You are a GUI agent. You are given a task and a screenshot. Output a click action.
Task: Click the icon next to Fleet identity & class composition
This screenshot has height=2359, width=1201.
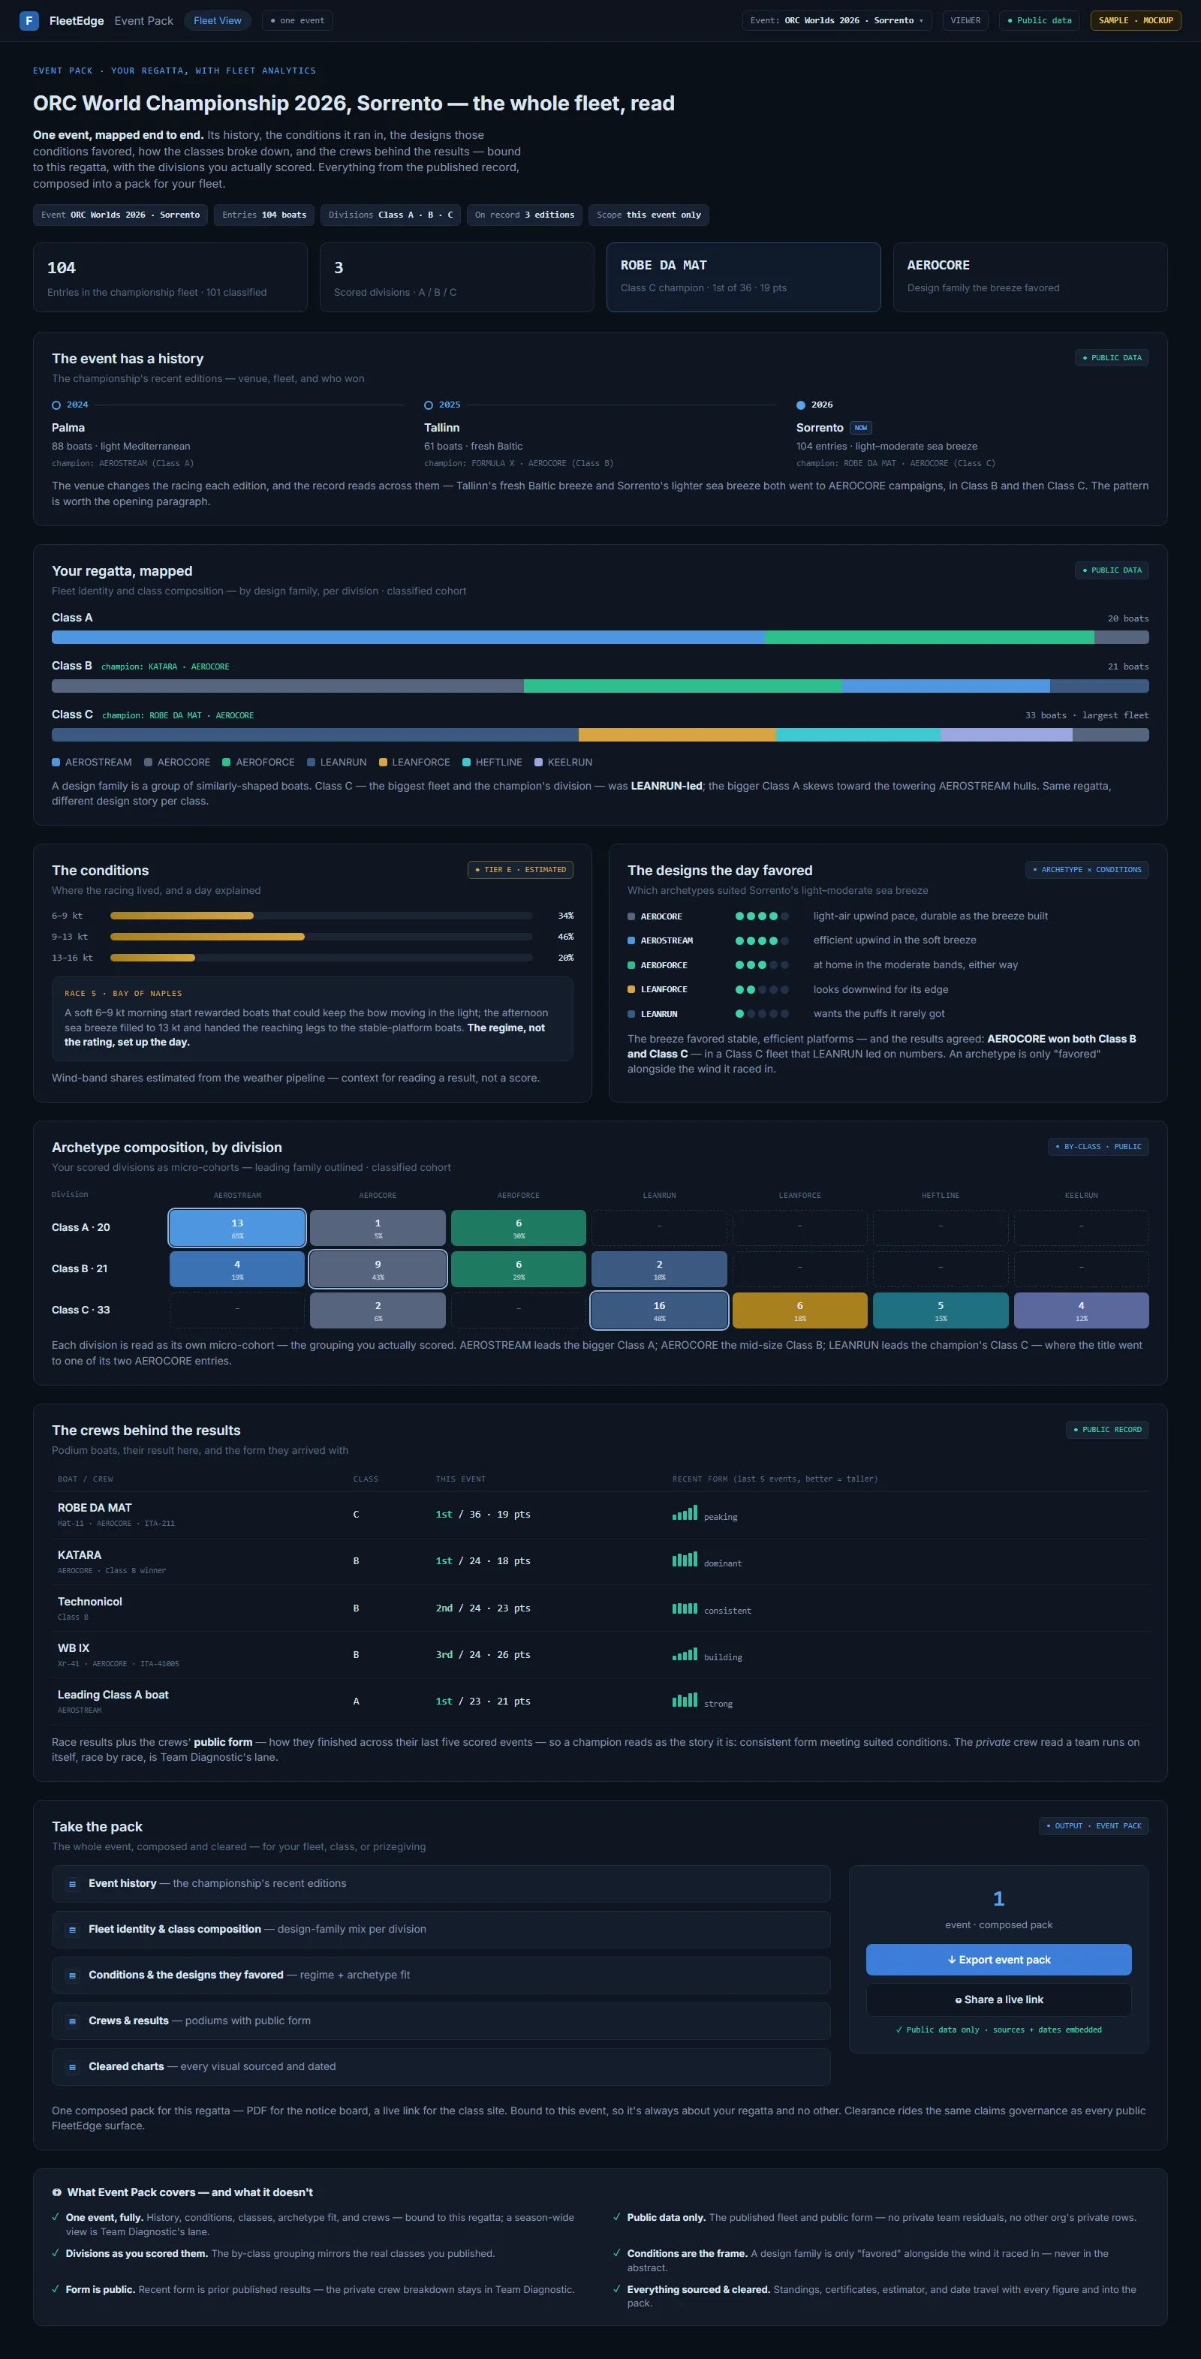(72, 1930)
